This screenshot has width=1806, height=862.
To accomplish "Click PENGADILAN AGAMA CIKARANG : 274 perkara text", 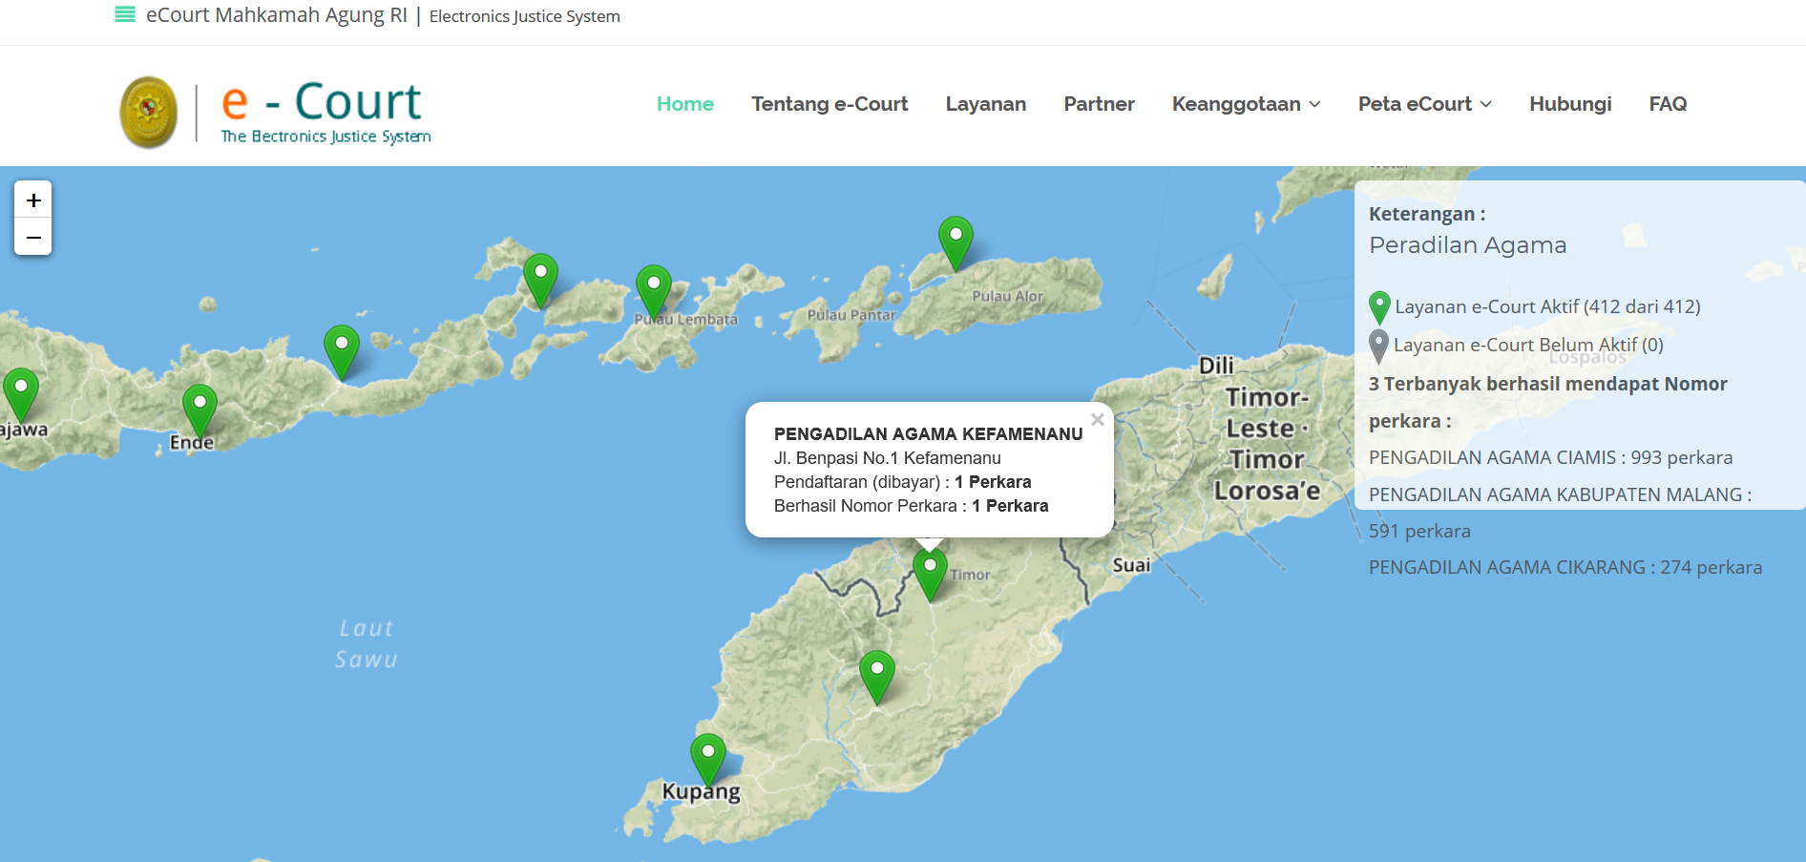I will [x=1565, y=567].
